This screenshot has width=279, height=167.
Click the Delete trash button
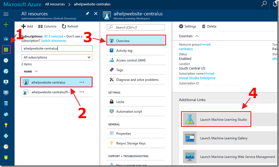point(209,26)
